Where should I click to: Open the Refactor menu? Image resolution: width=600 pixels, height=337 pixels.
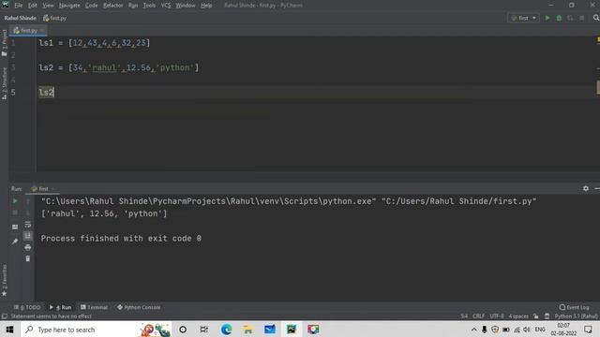pos(112,6)
